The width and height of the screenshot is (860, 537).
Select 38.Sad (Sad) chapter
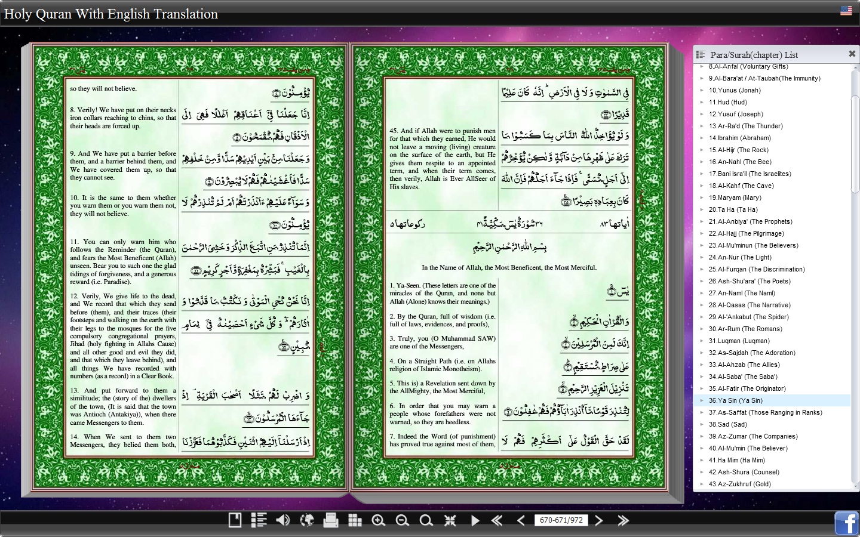(x=727, y=424)
